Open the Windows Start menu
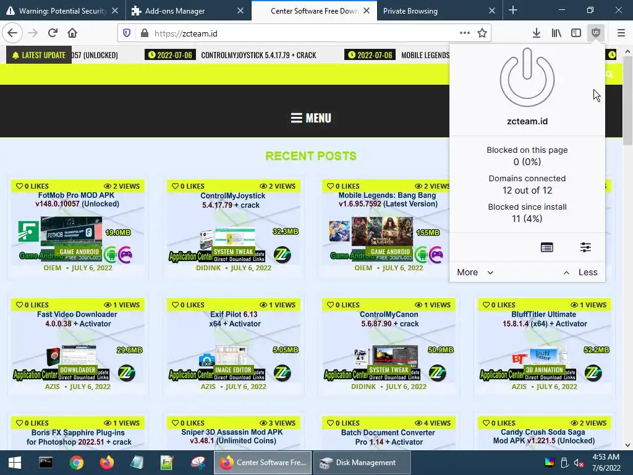This screenshot has width=633, height=475. pyautogui.click(x=15, y=463)
